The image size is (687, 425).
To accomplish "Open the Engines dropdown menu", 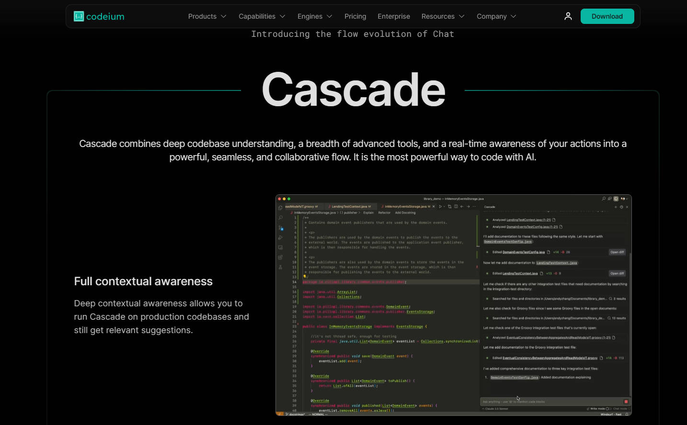I will 314,16.
